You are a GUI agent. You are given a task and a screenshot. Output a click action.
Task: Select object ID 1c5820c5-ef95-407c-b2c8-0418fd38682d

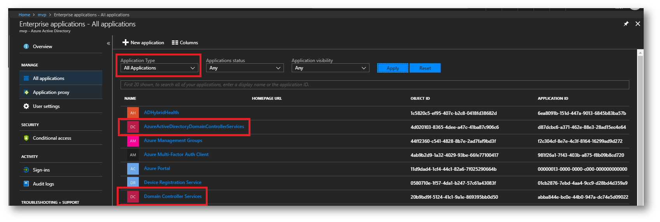tap(453, 113)
